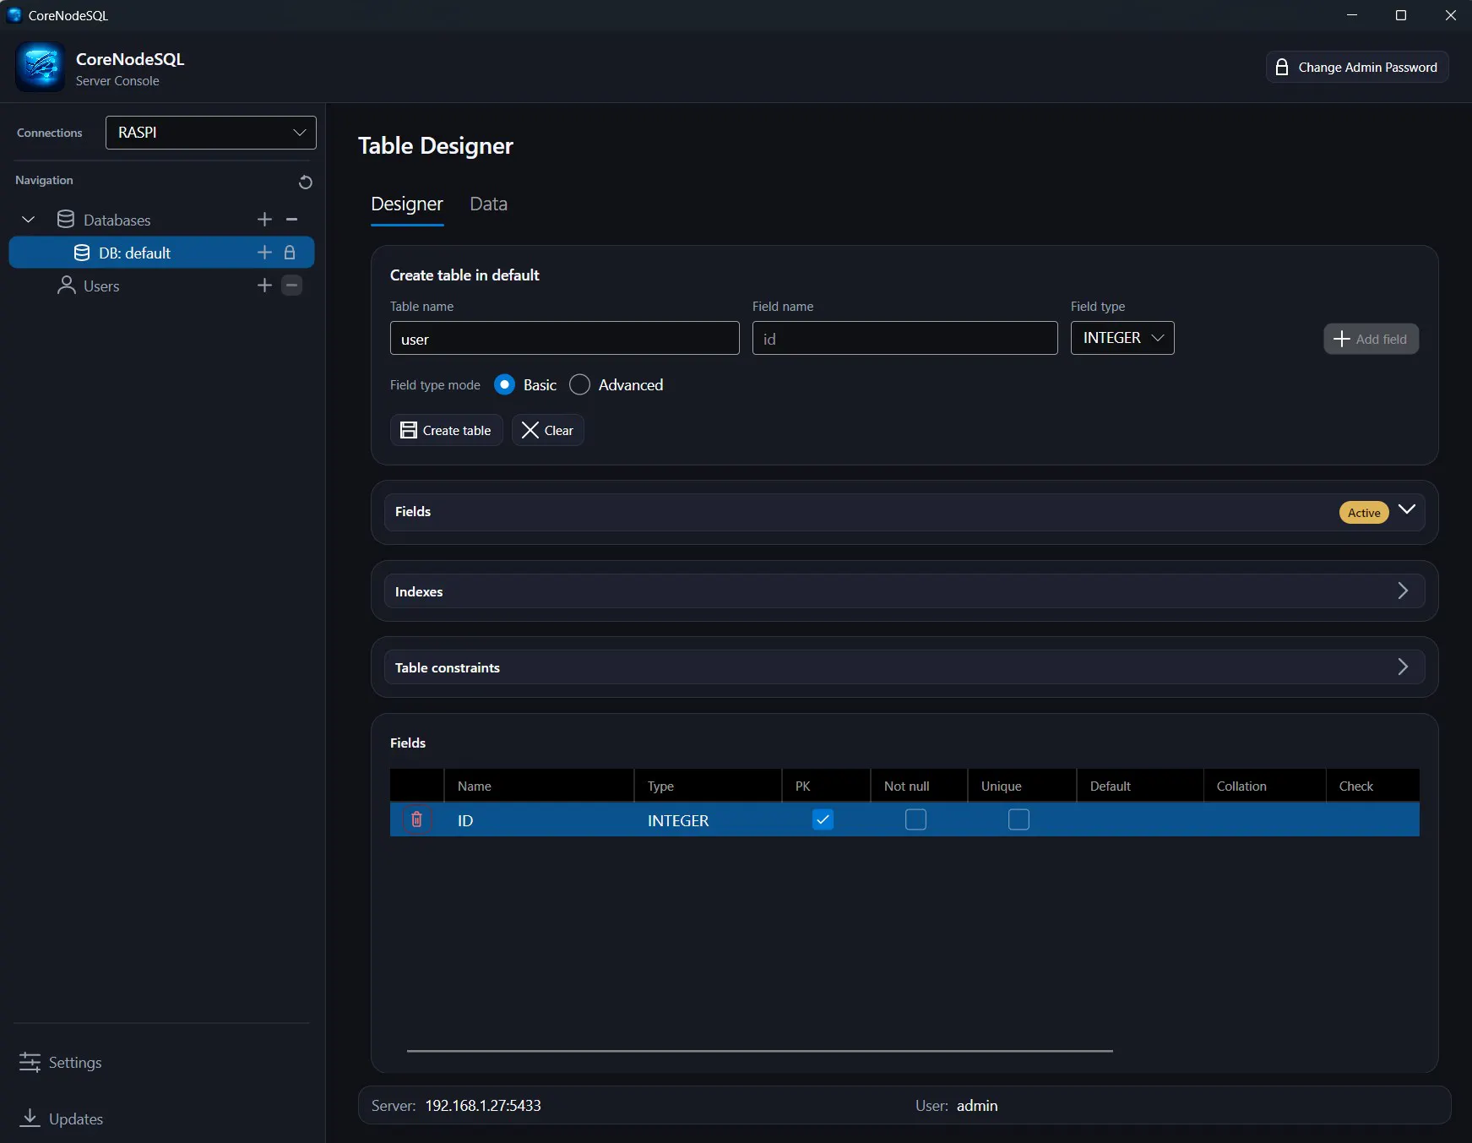Click the Create table button

pyautogui.click(x=446, y=430)
